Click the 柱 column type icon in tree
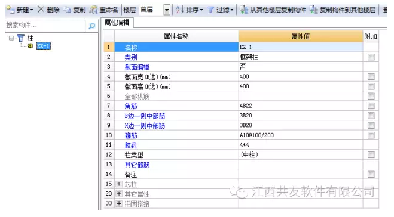The image size is (394, 217). 21,38
